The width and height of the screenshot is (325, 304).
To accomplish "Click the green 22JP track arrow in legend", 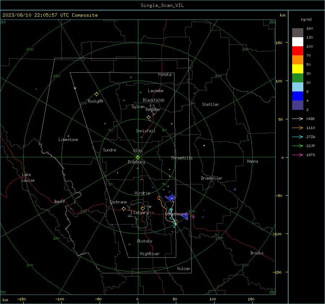I will coord(298,146).
